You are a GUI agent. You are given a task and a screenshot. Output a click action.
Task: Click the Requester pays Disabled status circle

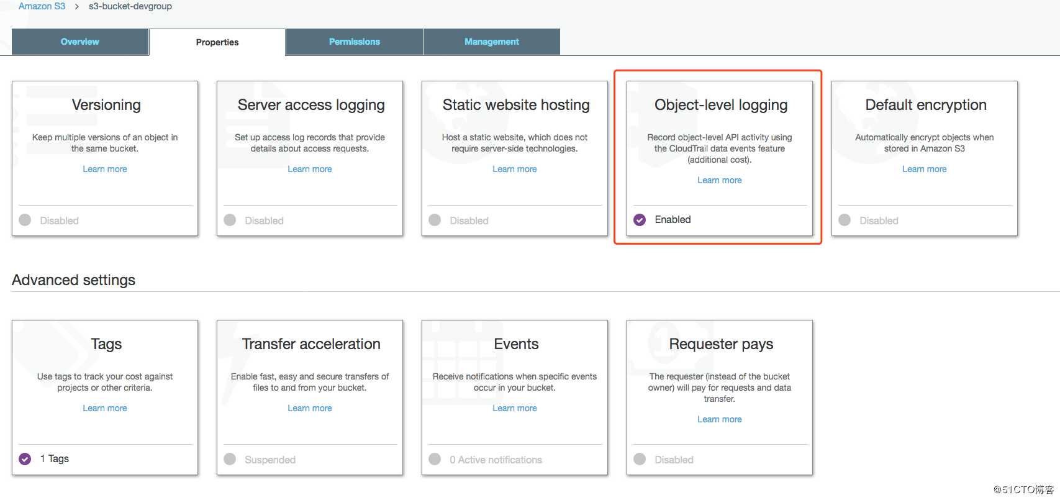coord(640,459)
